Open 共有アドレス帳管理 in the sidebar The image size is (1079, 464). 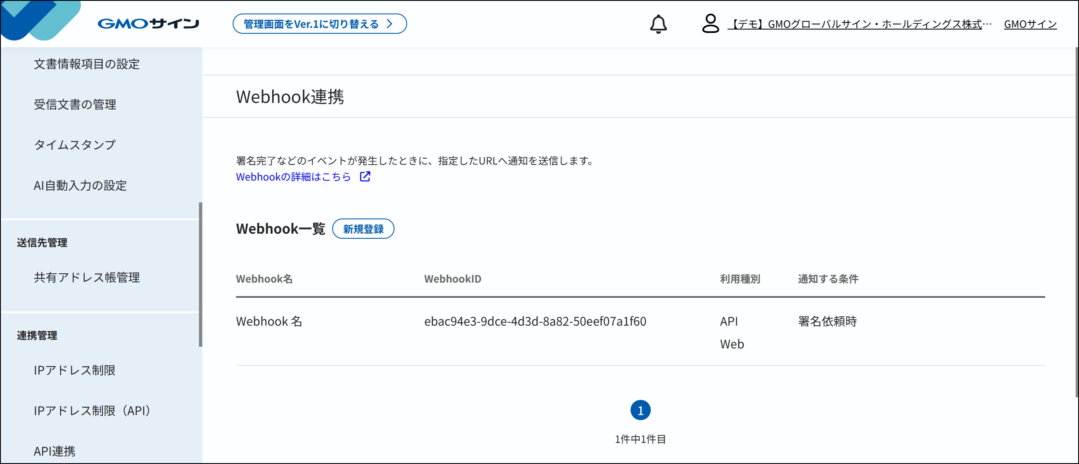tap(87, 278)
